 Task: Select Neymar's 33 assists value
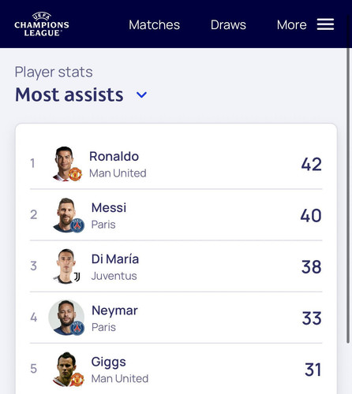coord(312,318)
